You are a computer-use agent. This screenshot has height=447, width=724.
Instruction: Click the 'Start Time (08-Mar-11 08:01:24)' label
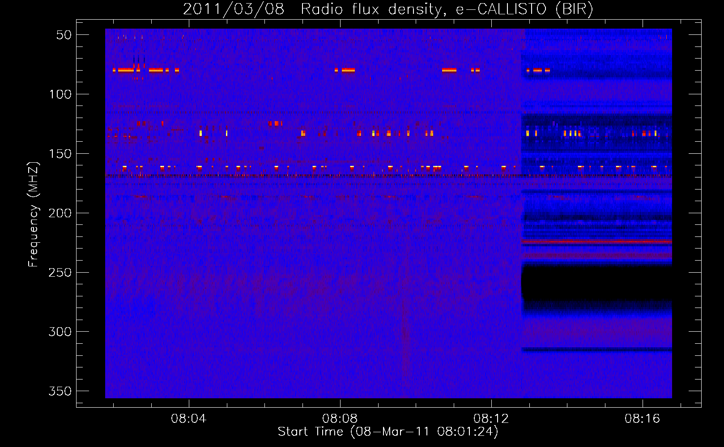[388, 432]
